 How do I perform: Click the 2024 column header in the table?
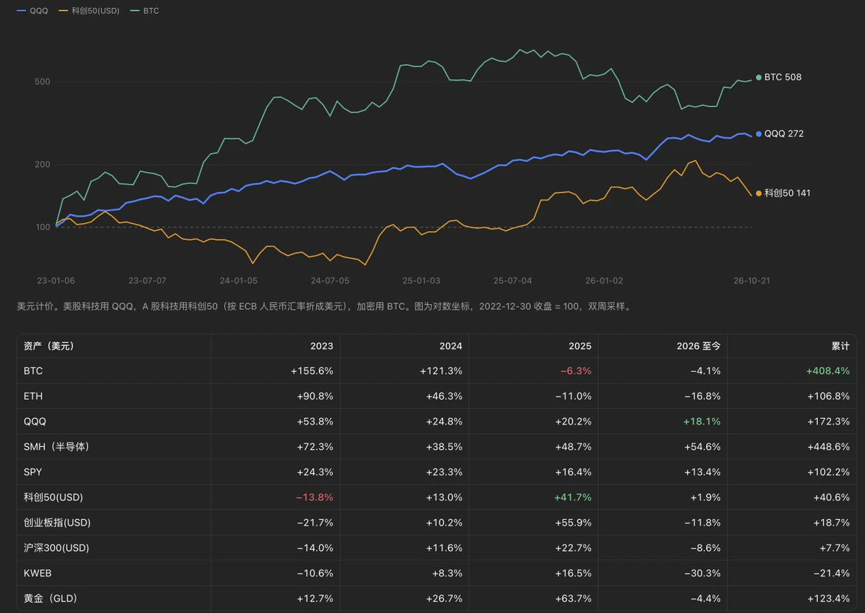coord(451,347)
